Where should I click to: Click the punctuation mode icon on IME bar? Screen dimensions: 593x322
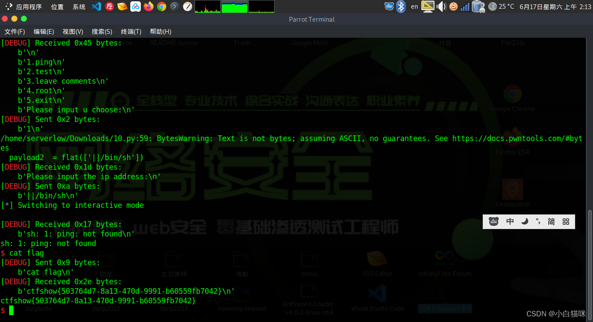[538, 221]
